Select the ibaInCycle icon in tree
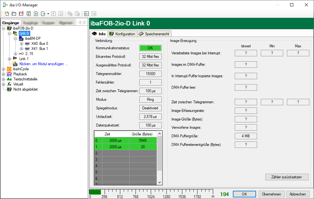The height and width of the screenshot is (199, 314). pos(9,69)
